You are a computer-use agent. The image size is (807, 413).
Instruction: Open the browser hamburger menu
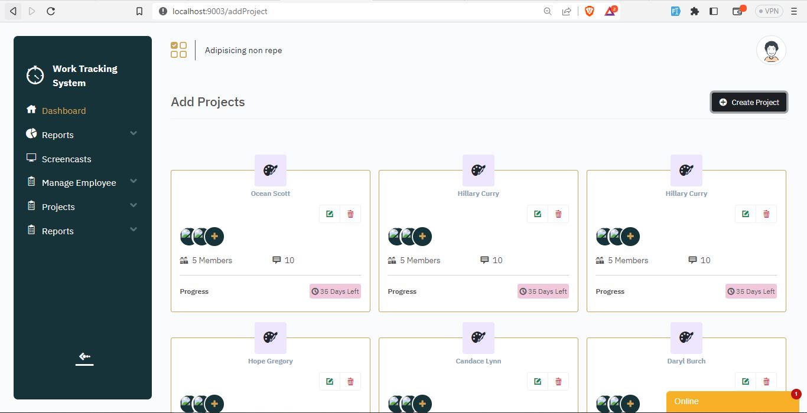click(795, 11)
